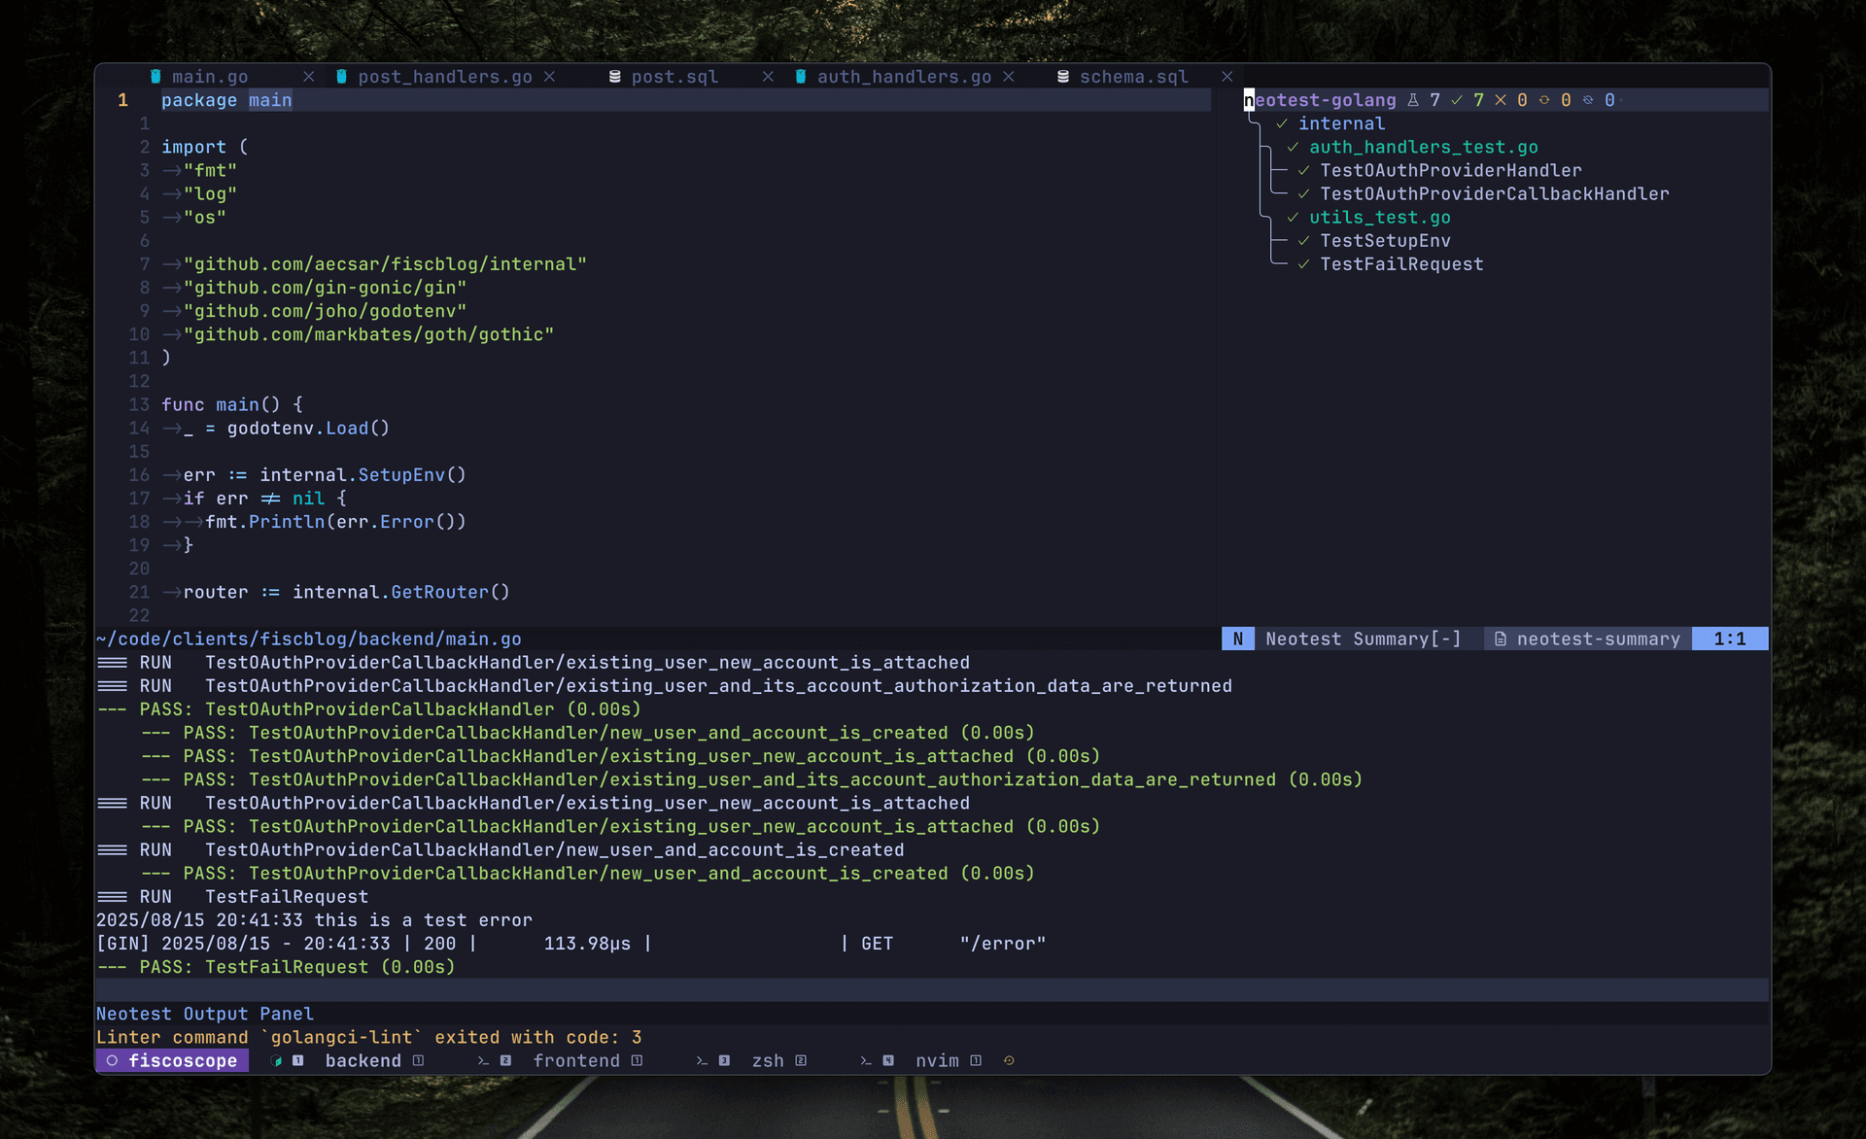Click the Go file icon on post_handlers.go tab
The image size is (1866, 1139).
[x=341, y=76]
